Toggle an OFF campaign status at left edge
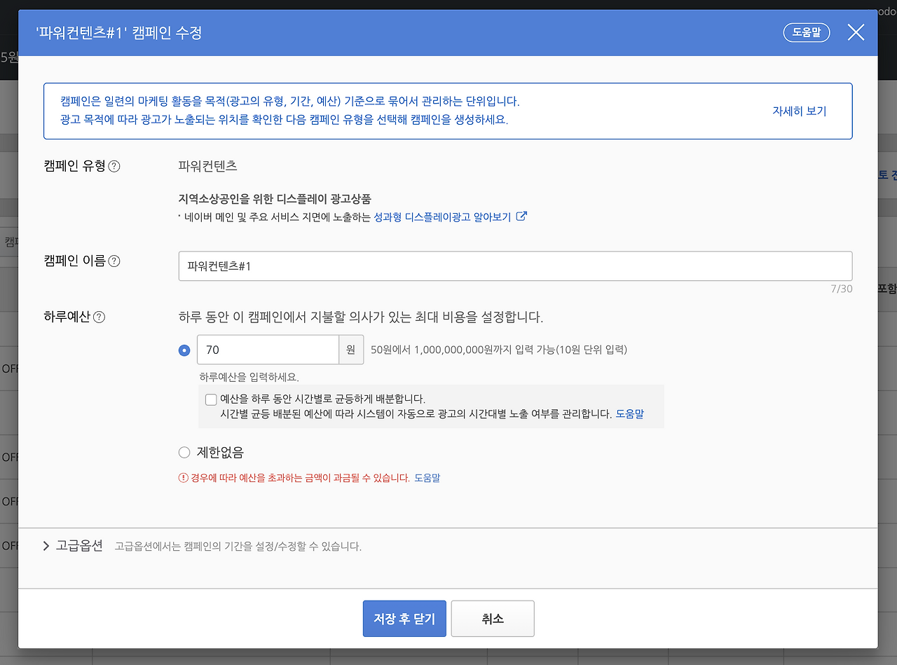 click(x=8, y=368)
